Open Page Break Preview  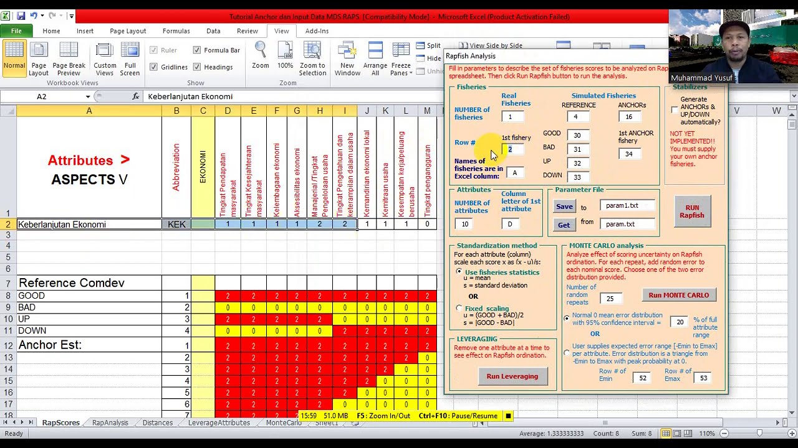click(69, 60)
